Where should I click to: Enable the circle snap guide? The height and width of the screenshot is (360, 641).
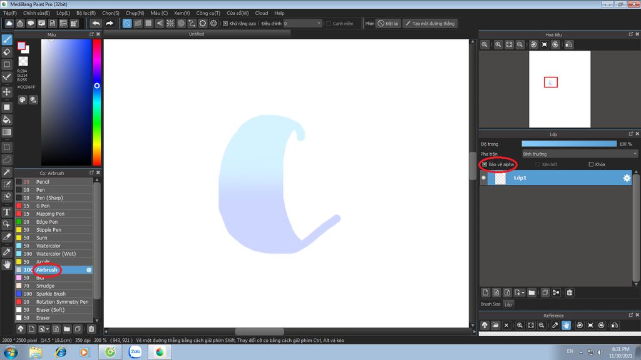coord(181,23)
